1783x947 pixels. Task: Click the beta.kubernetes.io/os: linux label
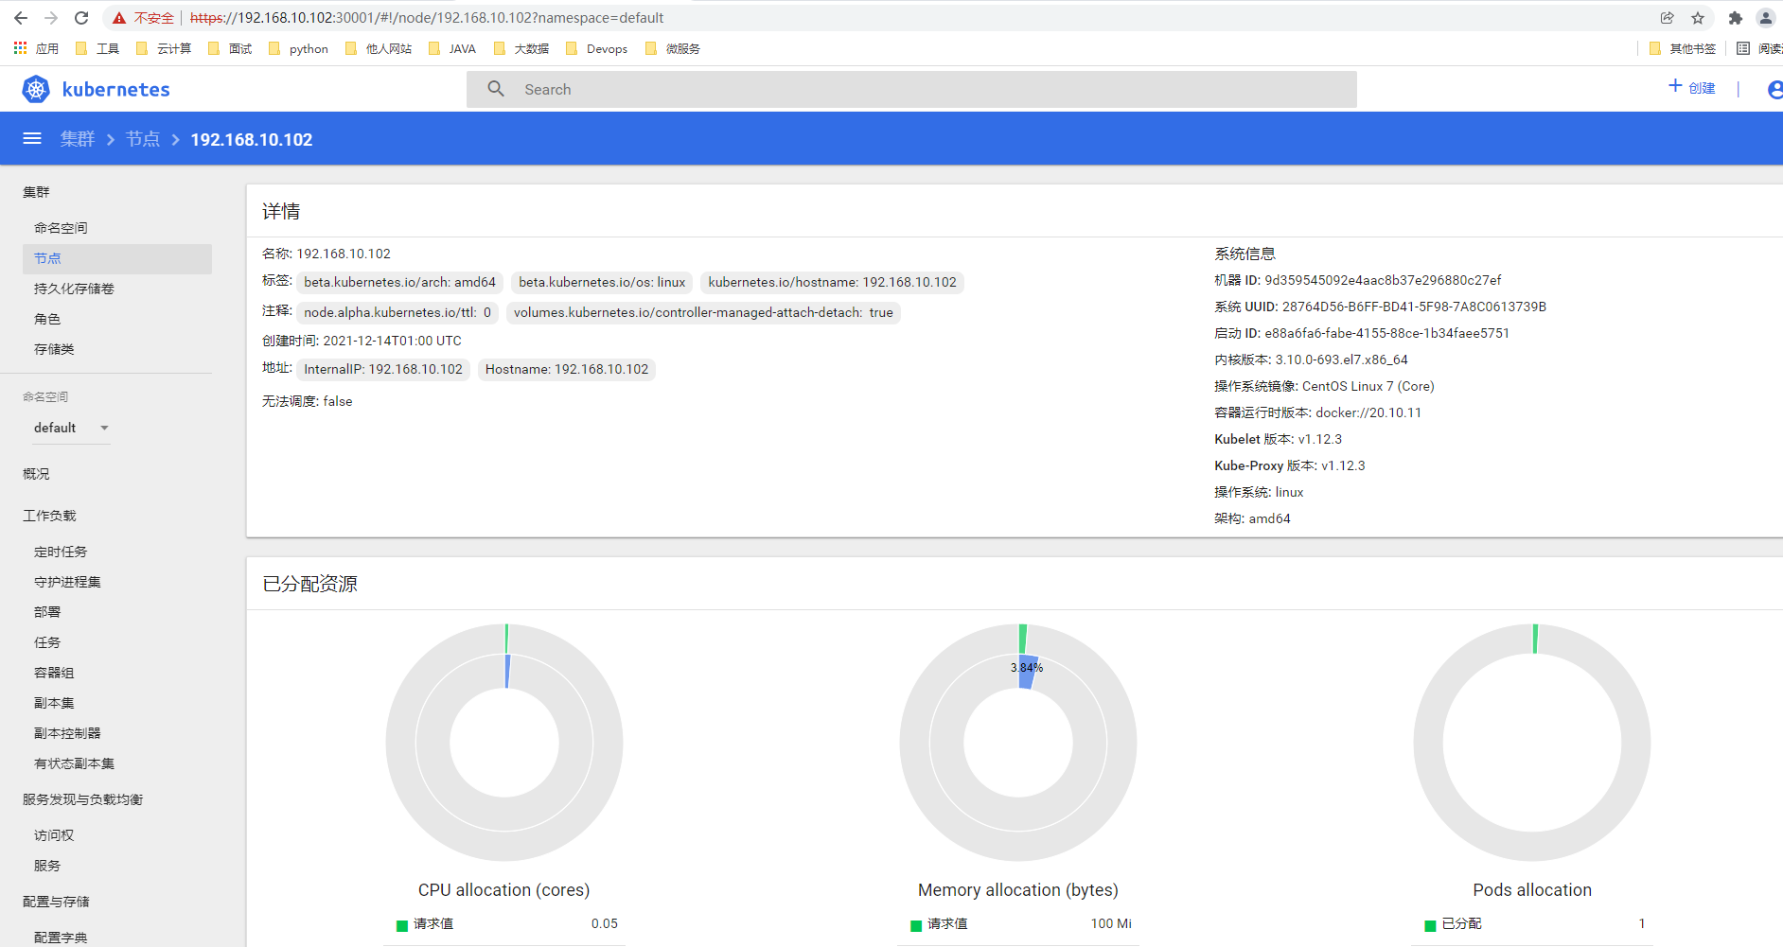coord(602,282)
